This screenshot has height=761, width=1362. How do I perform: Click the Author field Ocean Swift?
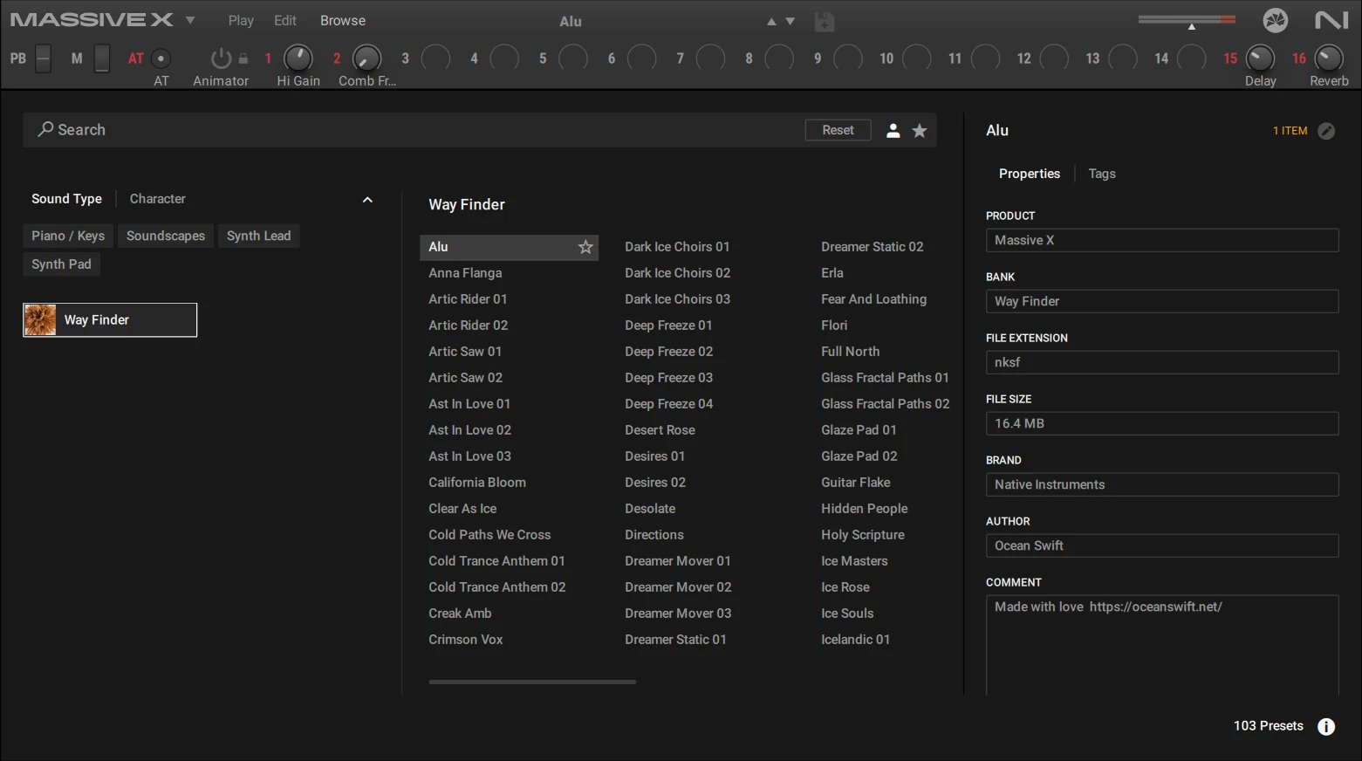[1162, 545]
